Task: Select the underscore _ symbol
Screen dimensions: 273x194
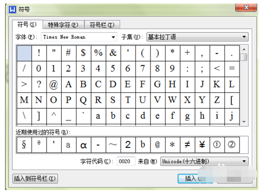Action: coord(69,116)
